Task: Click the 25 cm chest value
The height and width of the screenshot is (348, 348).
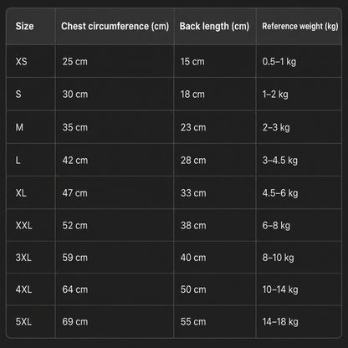Action: point(74,61)
